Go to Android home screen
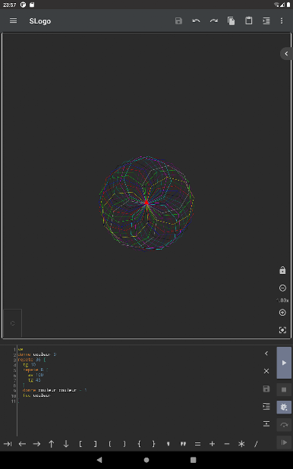 [x=146, y=460]
